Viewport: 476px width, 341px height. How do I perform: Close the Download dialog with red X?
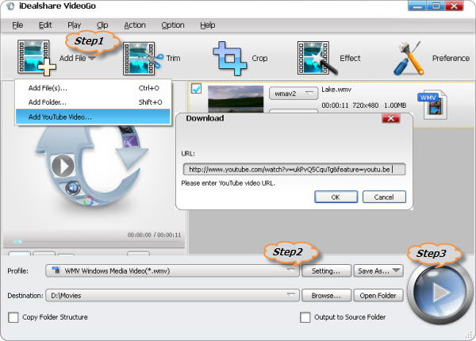point(390,118)
